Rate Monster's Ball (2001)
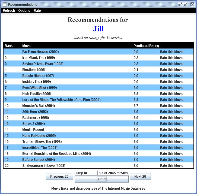Image resolution: width=197 pixels, height=194 pixels. pos(171,105)
